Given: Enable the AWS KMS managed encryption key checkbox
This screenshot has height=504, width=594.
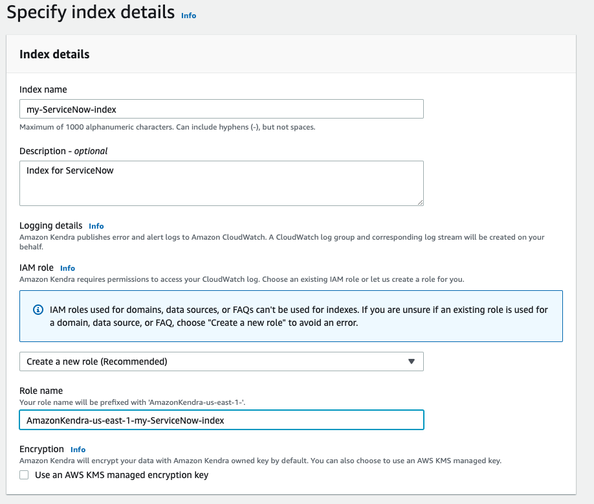Looking at the screenshot, I should click(25, 475).
